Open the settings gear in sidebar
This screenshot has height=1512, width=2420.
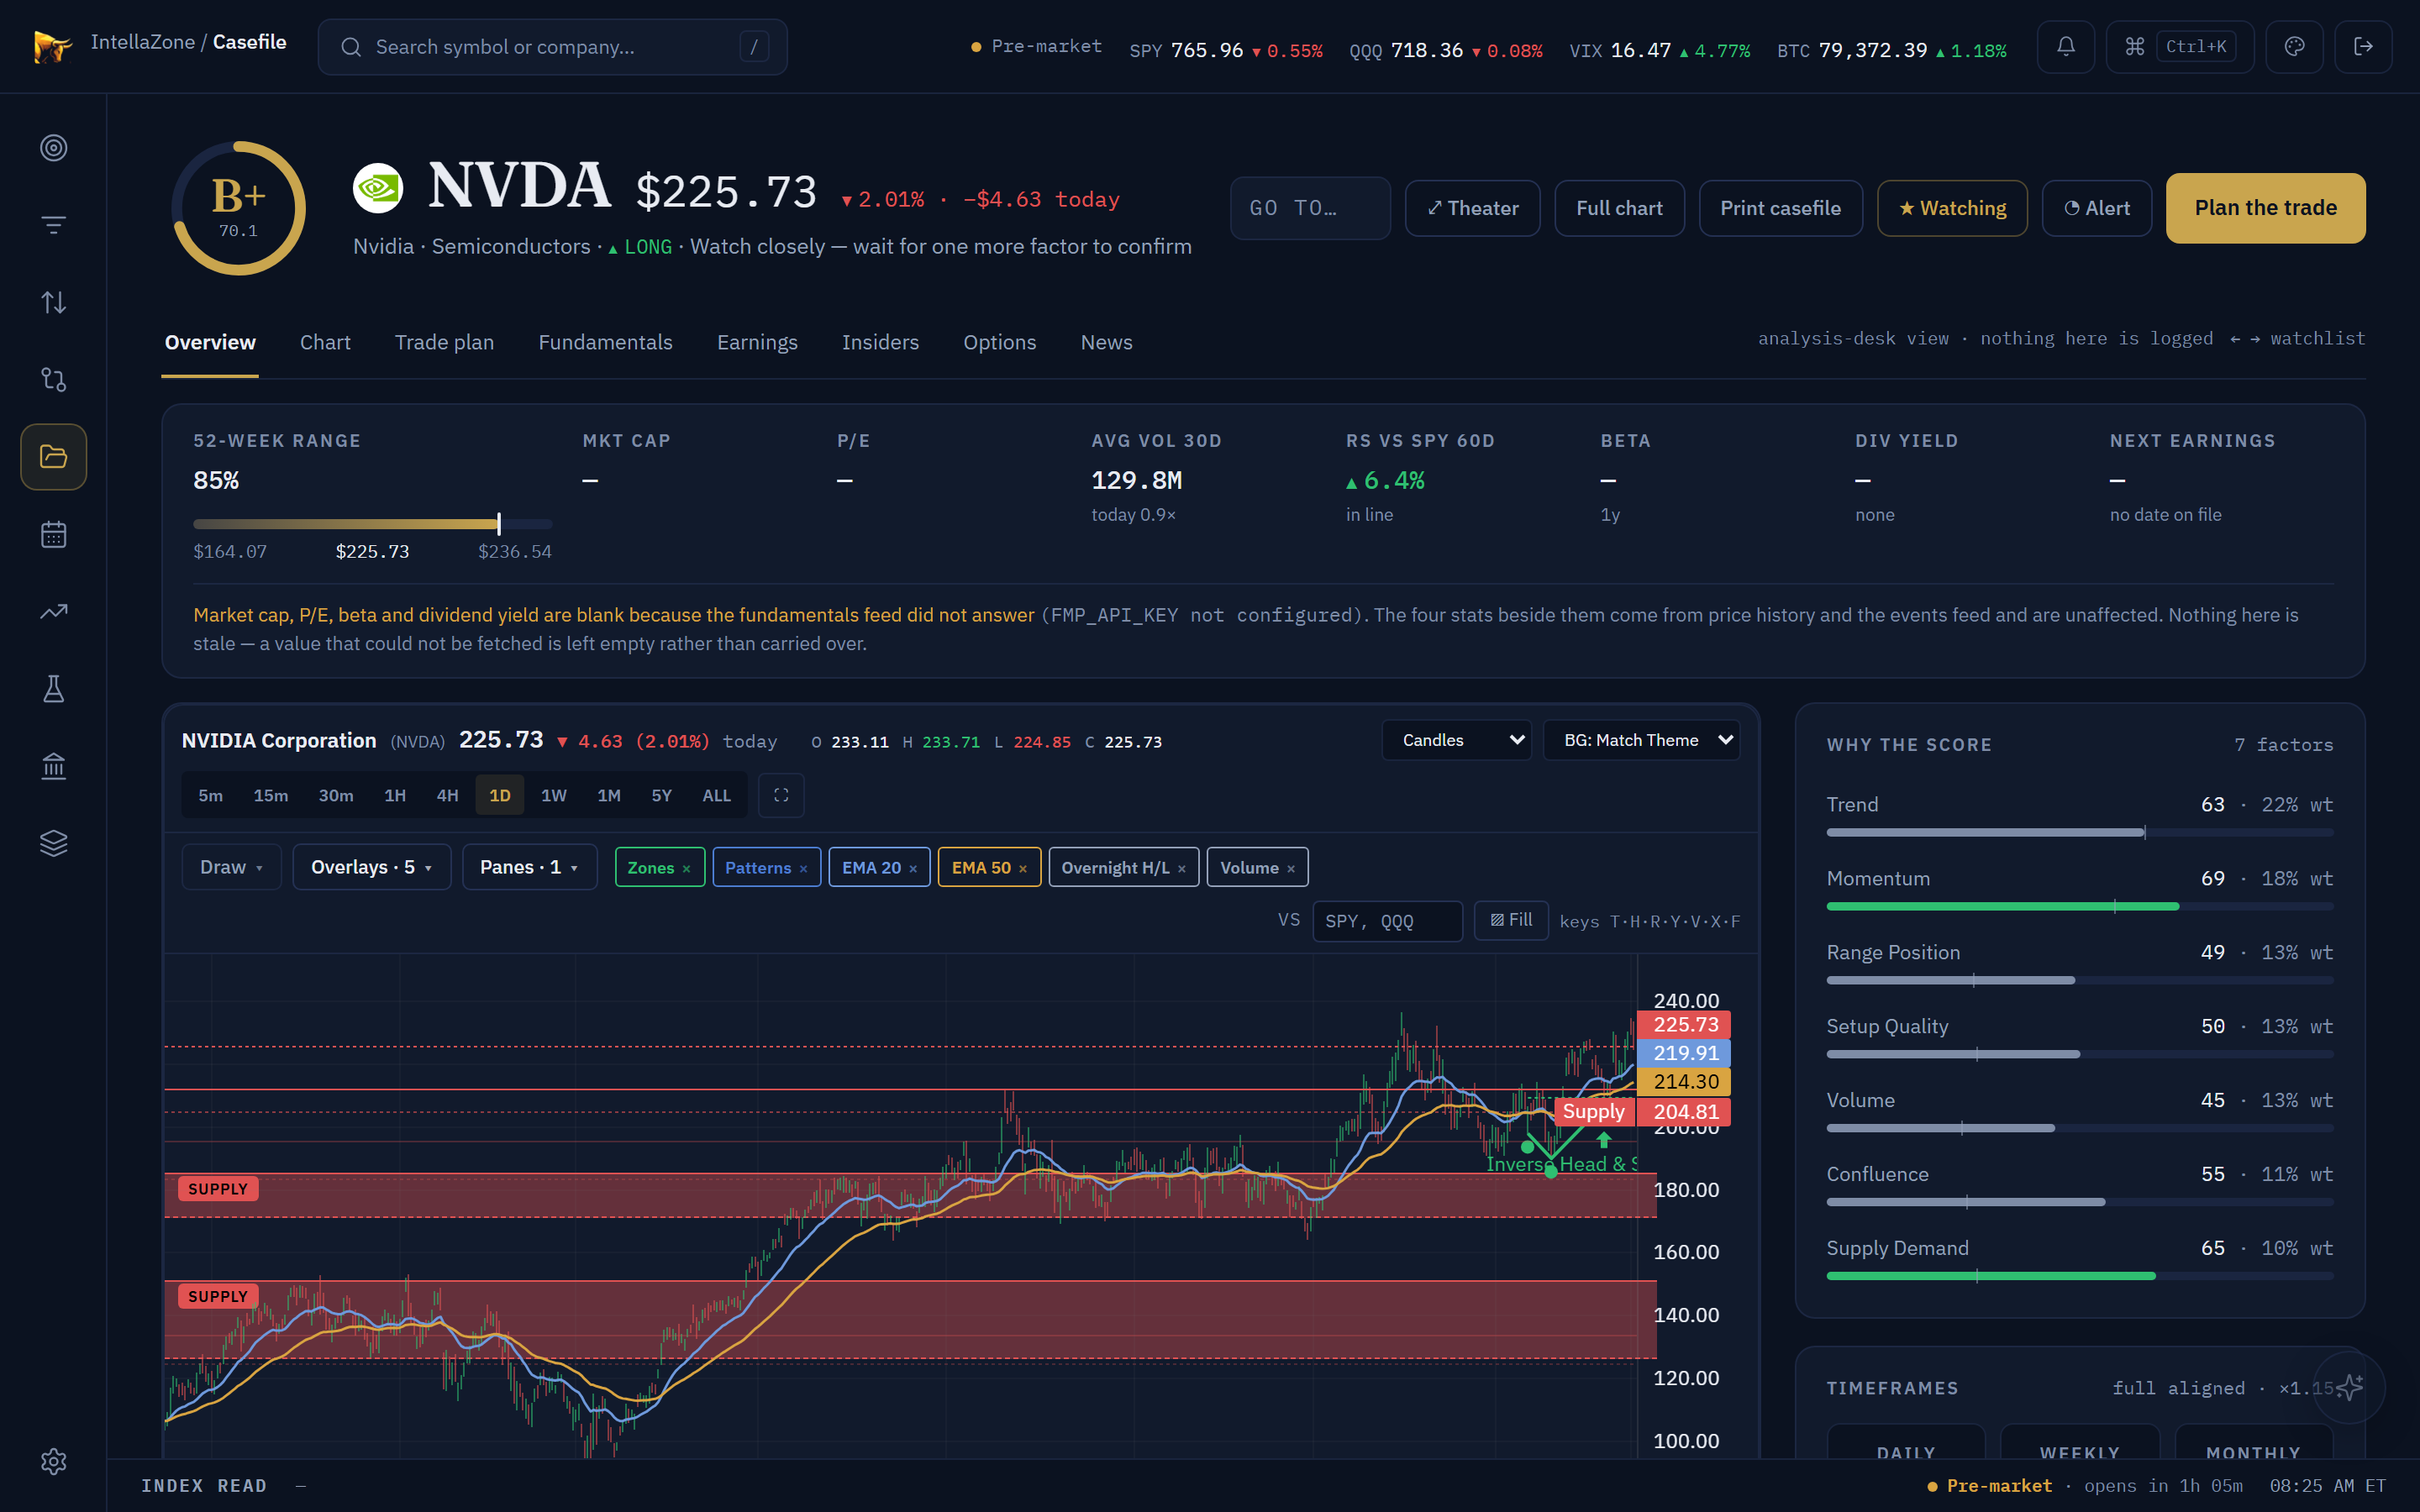(x=53, y=1461)
